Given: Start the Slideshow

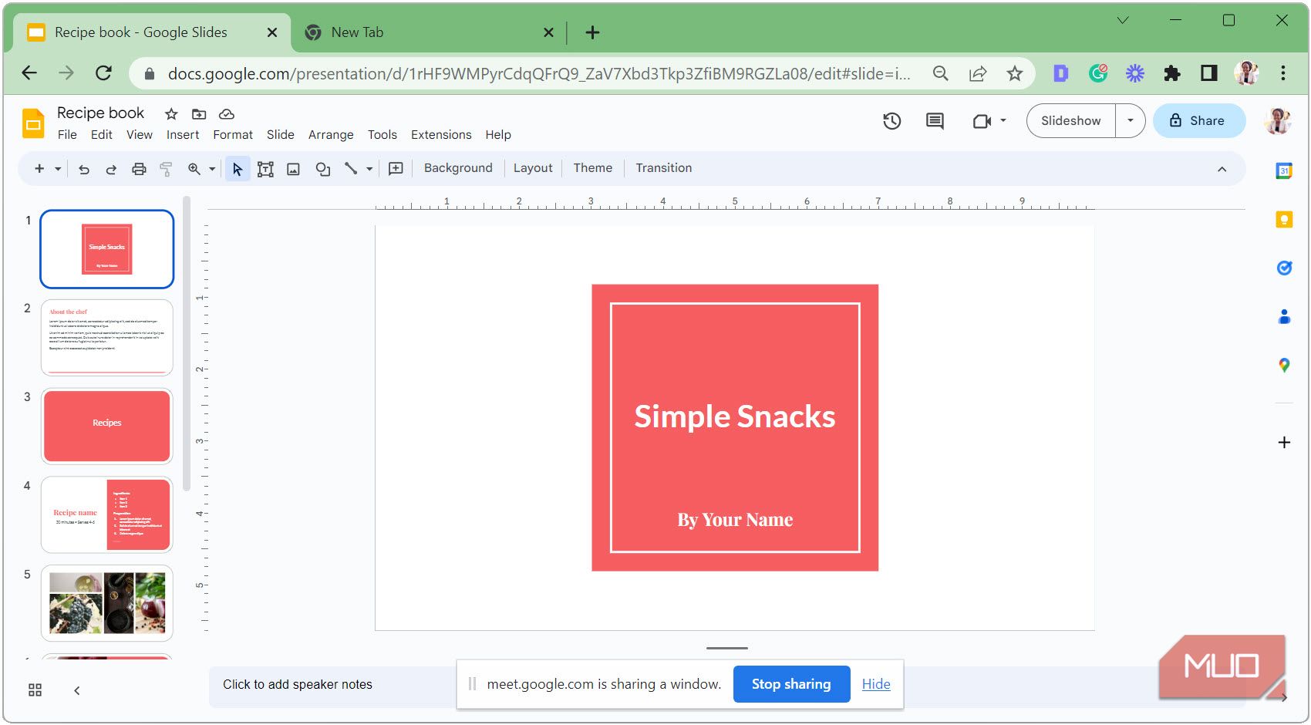Looking at the screenshot, I should pyautogui.click(x=1071, y=121).
